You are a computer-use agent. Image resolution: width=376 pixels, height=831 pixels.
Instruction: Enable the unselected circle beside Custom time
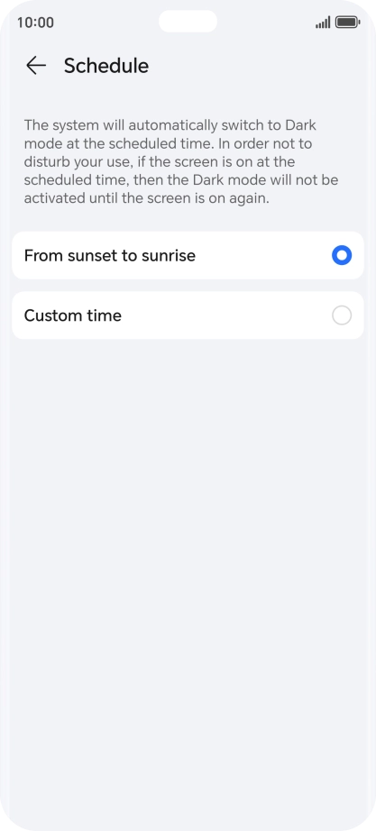pyautogui.click(x=342, y=315)
